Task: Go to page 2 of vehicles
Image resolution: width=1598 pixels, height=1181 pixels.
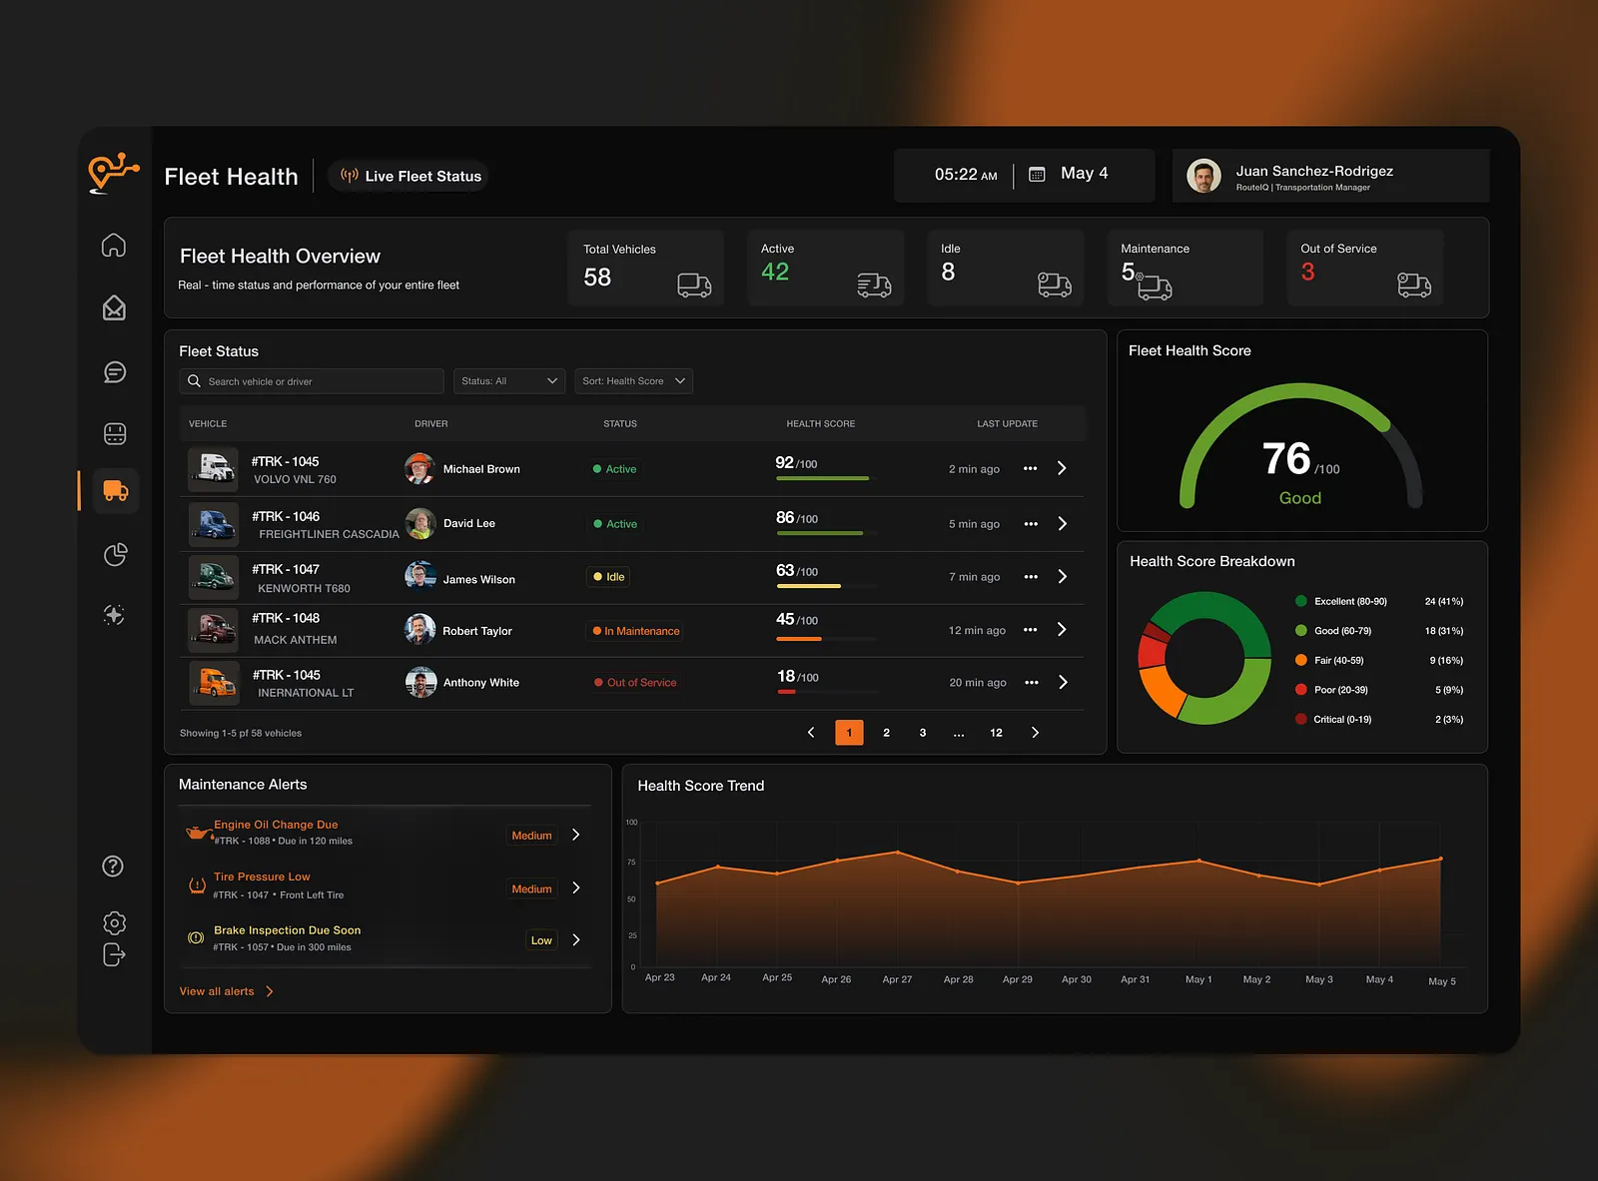Action: point(886,733)
